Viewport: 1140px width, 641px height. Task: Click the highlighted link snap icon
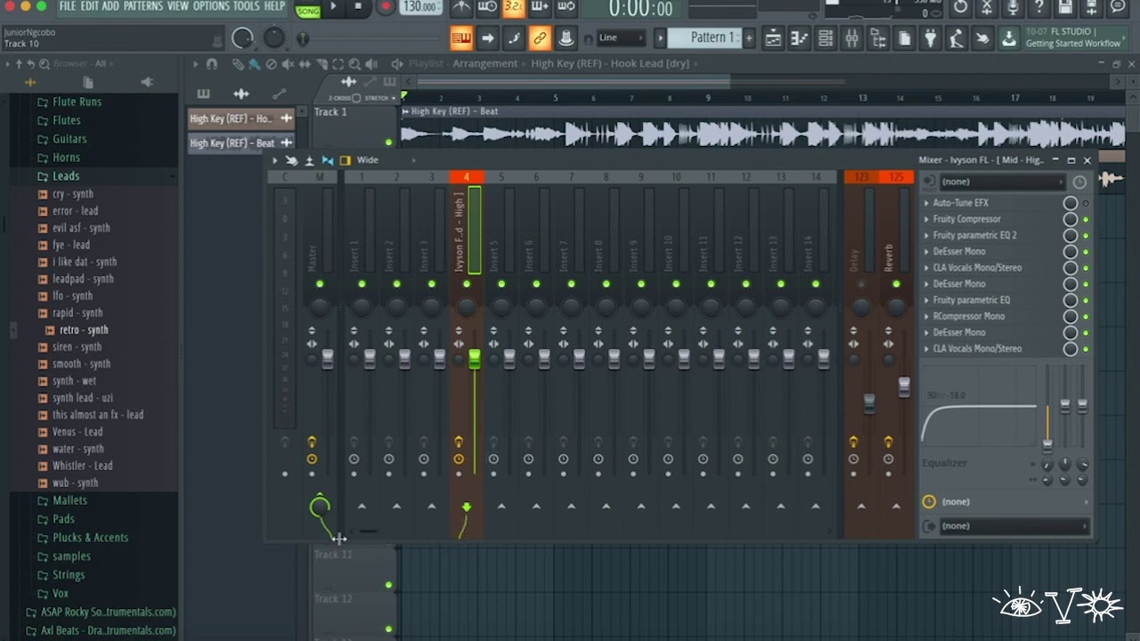(539, 38)
